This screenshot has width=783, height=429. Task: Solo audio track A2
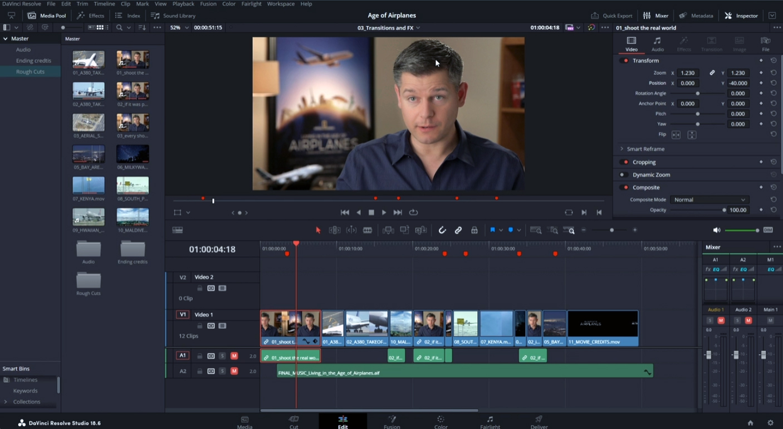tap(222, 371)
